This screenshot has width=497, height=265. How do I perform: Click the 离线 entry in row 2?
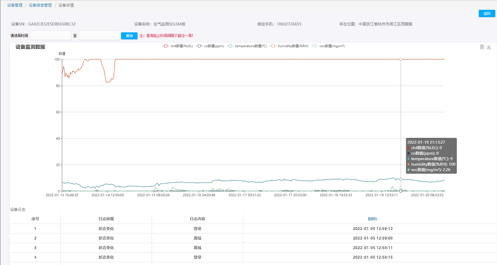197,238
